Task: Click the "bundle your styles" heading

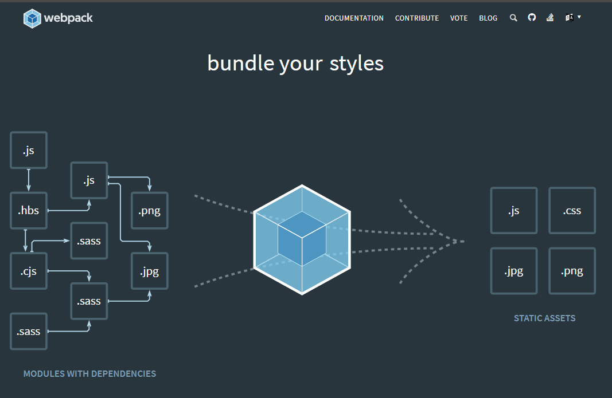Action: tap(295, 63)
